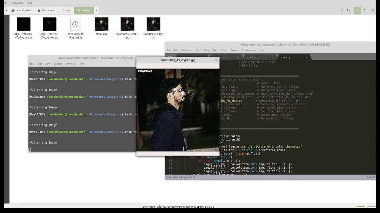Select Embossing_45_degree.jpg loading file icon
Viewport: 380px width, 213px height.
(75, 24)
